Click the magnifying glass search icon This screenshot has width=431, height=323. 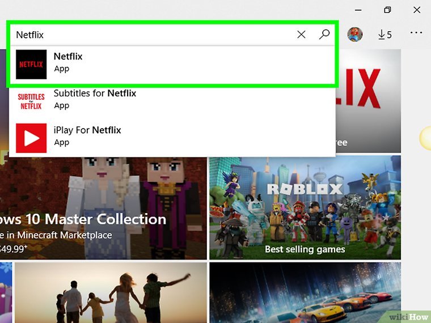[324, 35]
